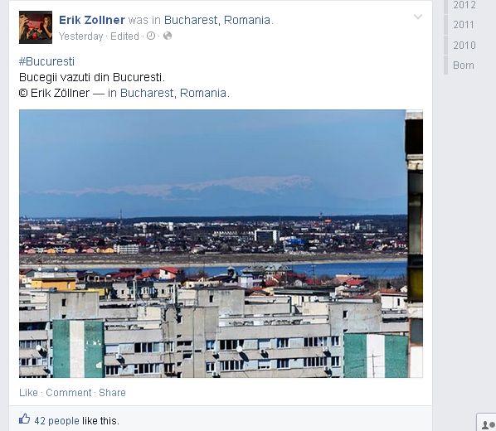
Task: Jump to Born on the timeline
Action: point(464,65)
